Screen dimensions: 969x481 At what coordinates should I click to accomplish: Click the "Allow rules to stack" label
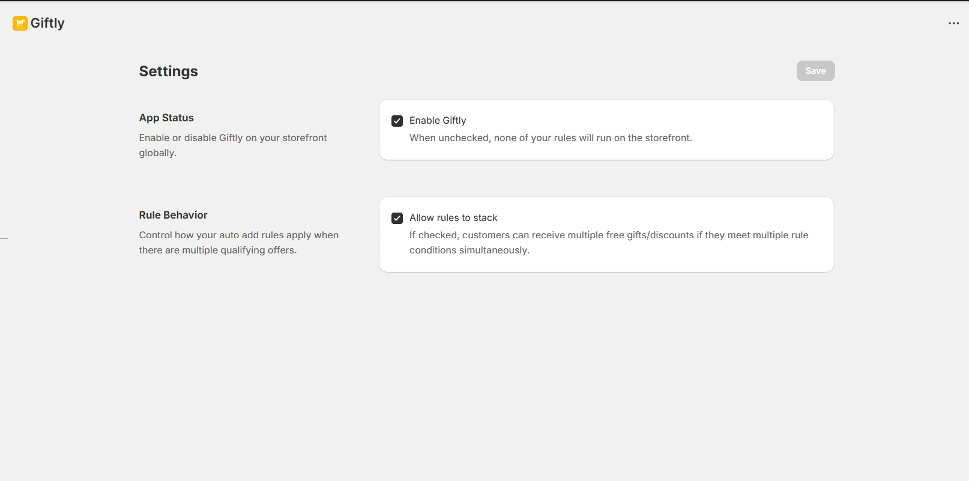453,218
